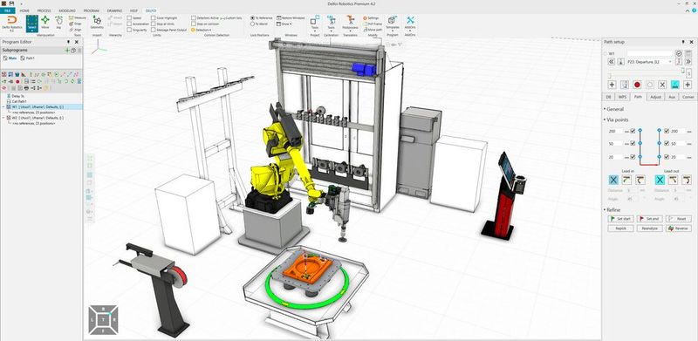Screen dimensions: 698x341
Task: Click the Reverse button
Action: (x=679, y=228)
